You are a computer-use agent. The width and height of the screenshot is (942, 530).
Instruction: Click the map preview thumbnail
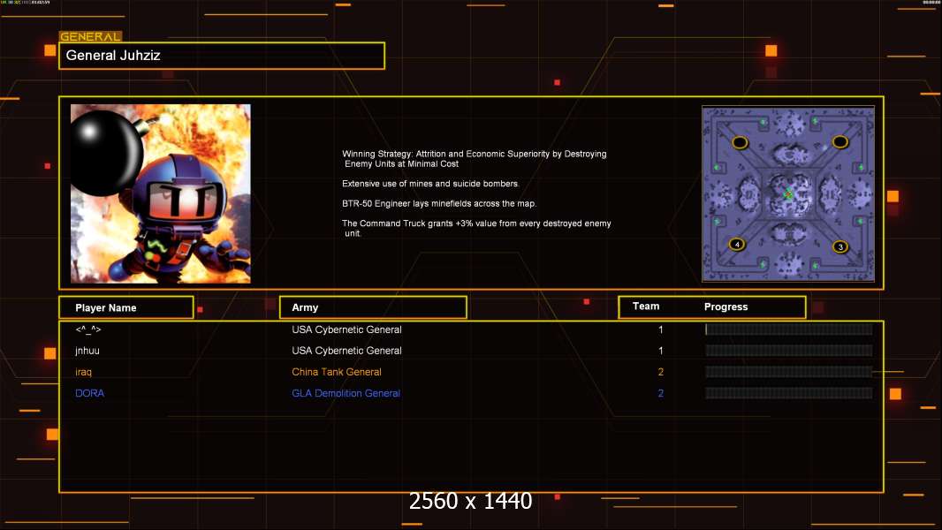click(x=788, y=193)
